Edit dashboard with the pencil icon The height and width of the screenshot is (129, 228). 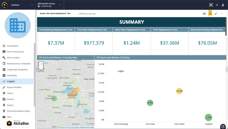pyautogui.click(x=216, y=14)
